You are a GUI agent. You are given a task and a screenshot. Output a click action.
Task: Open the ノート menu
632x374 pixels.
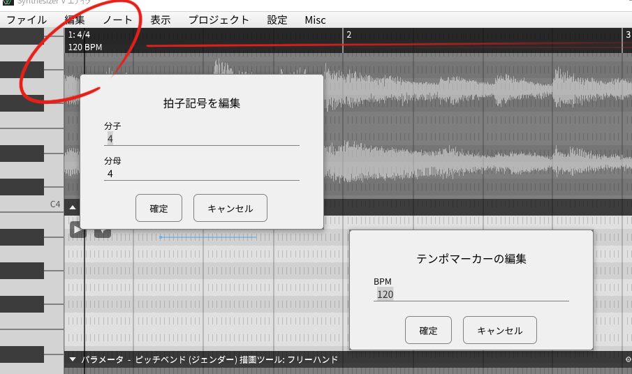[117, 20]
